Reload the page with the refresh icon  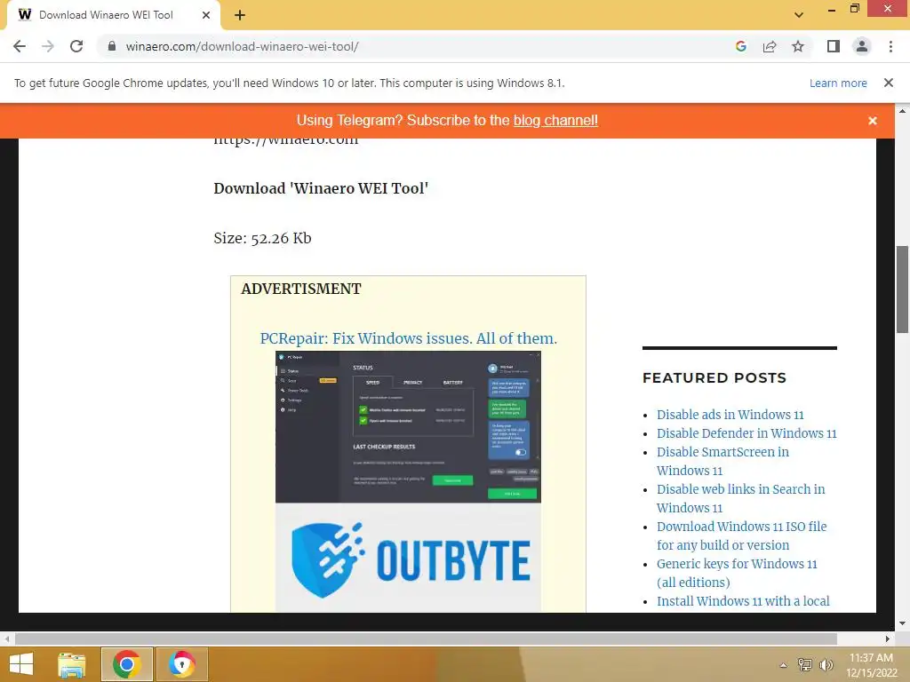coord(76,46)
